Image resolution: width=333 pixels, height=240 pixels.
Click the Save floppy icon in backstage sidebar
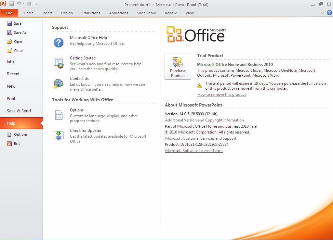coord(9,23)
